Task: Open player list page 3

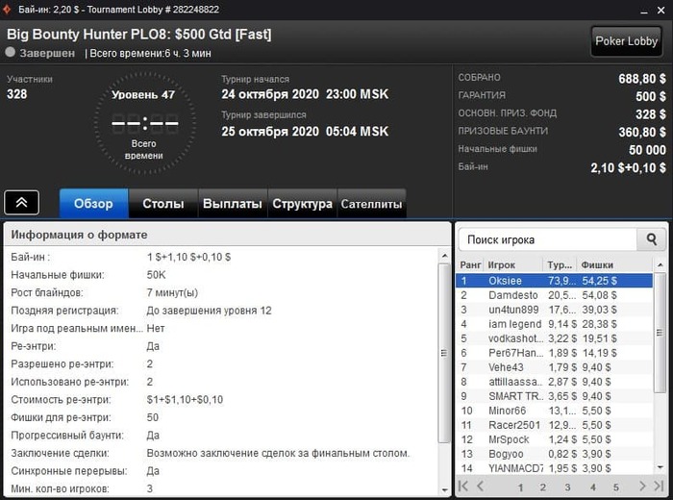Action: [x=567, y=487]
